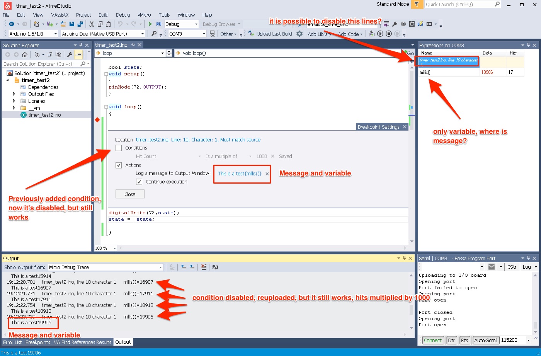Expand the Libraries tree node
The width and height of the screenshot is (541, 356).
(x=14, y=101)
